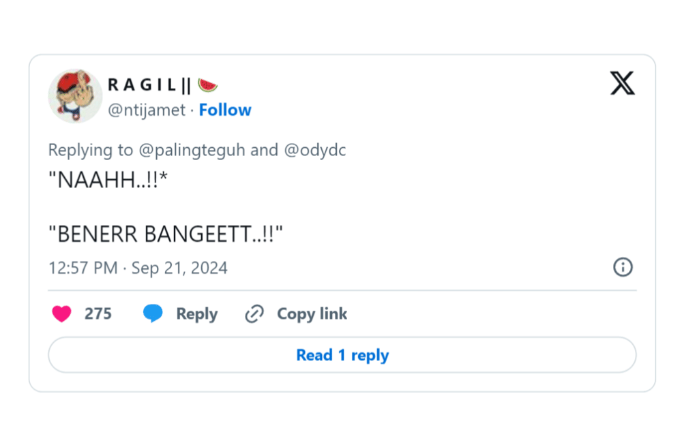This screenshot has width=682, height=447.
Task: Click the Copy link text label
Action: (x=312, y=314)
